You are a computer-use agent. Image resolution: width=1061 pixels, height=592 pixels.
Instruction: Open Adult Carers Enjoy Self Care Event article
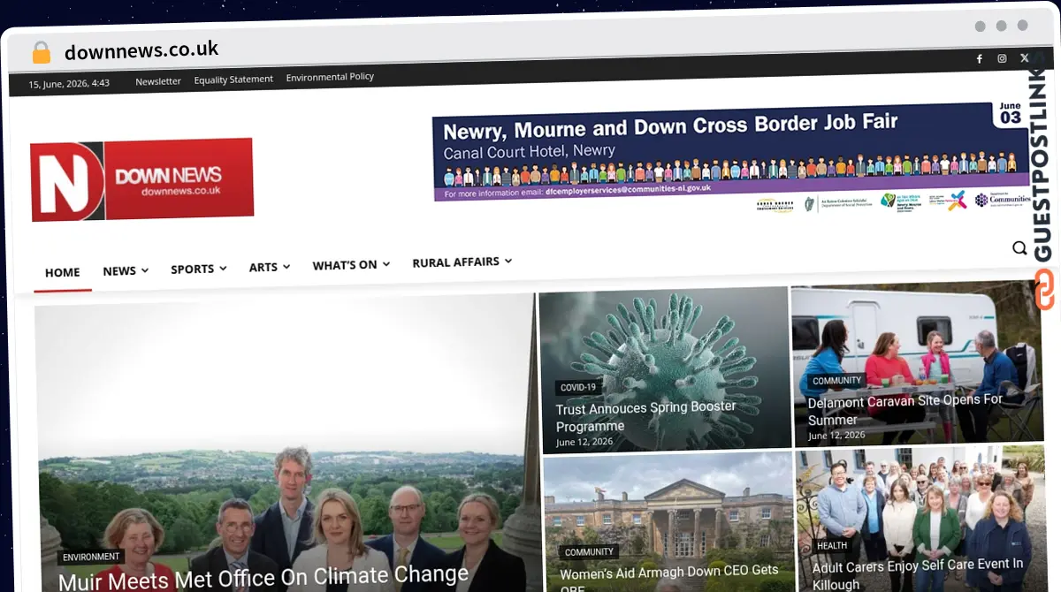pyautogui.click(x=917, y=573)
